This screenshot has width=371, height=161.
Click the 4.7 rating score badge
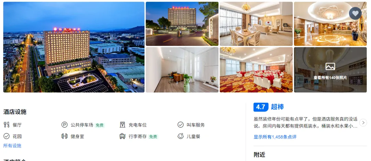coord(261,107)
